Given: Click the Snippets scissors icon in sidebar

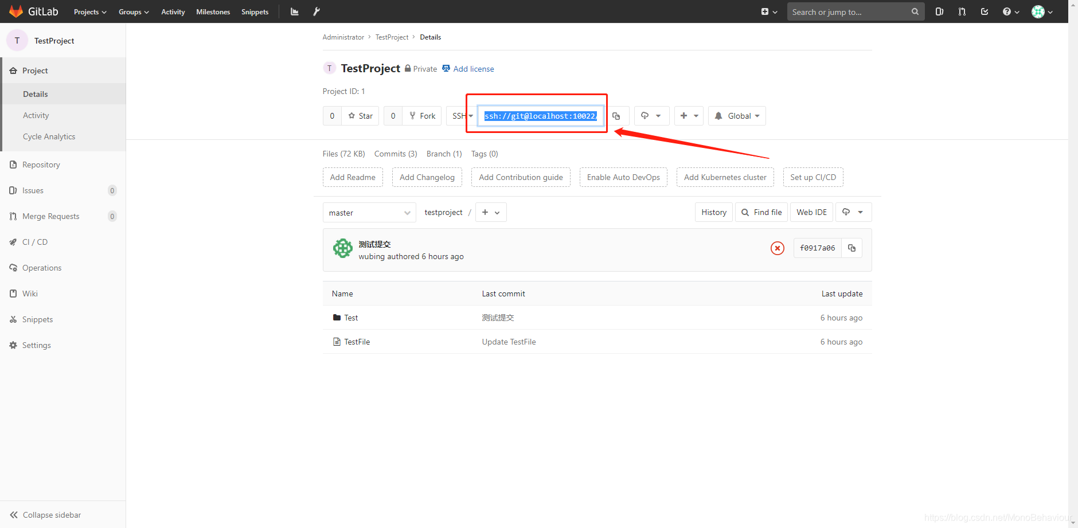Looking at the screenshot, I should point(13,319).
